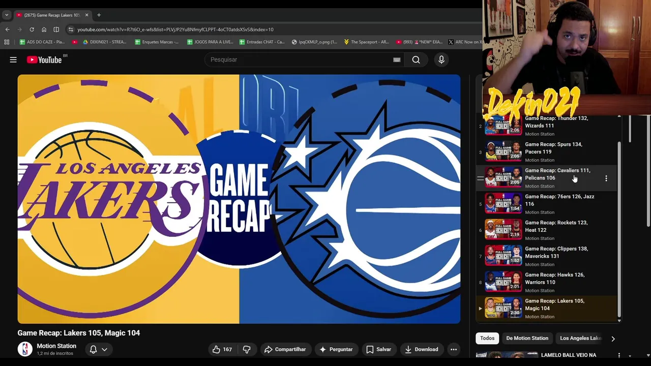Dislike the video with thumbs down
The height and width of the screenshot is (366, 651).
pyautogui.click(x=247, y=349)
